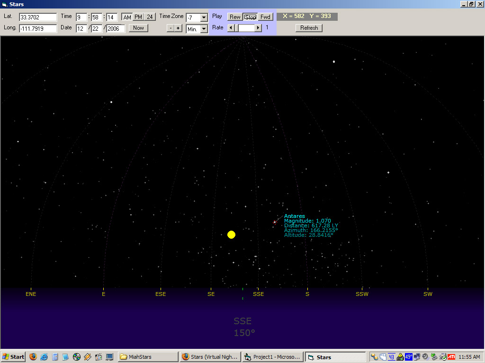485x363 pixels.
Task: Click the Firefox quick launch icon
Action: (x=33, y=357)
